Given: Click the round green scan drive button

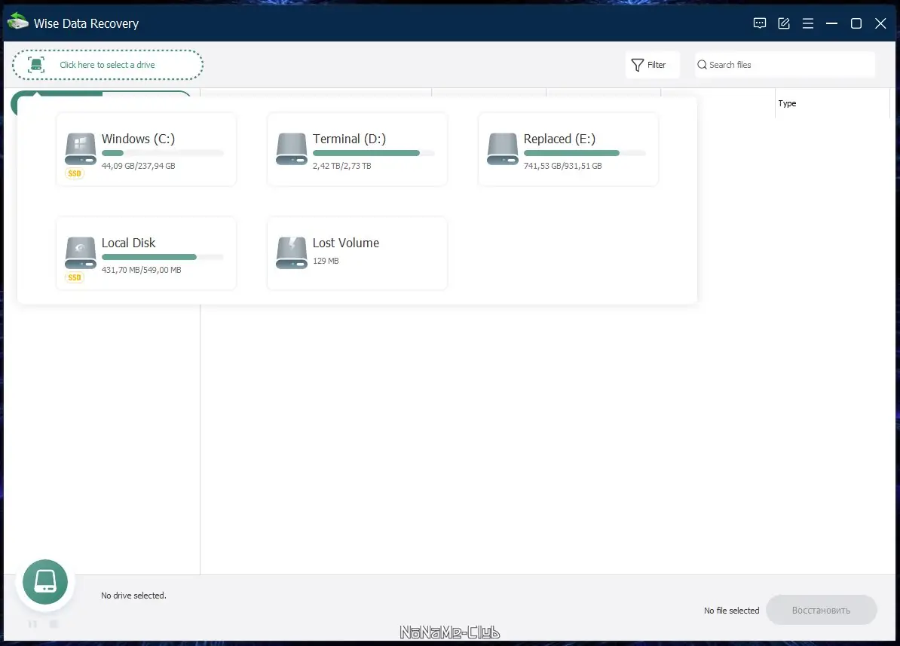Looking at the screenshot, I should click(x=45, y=582).
